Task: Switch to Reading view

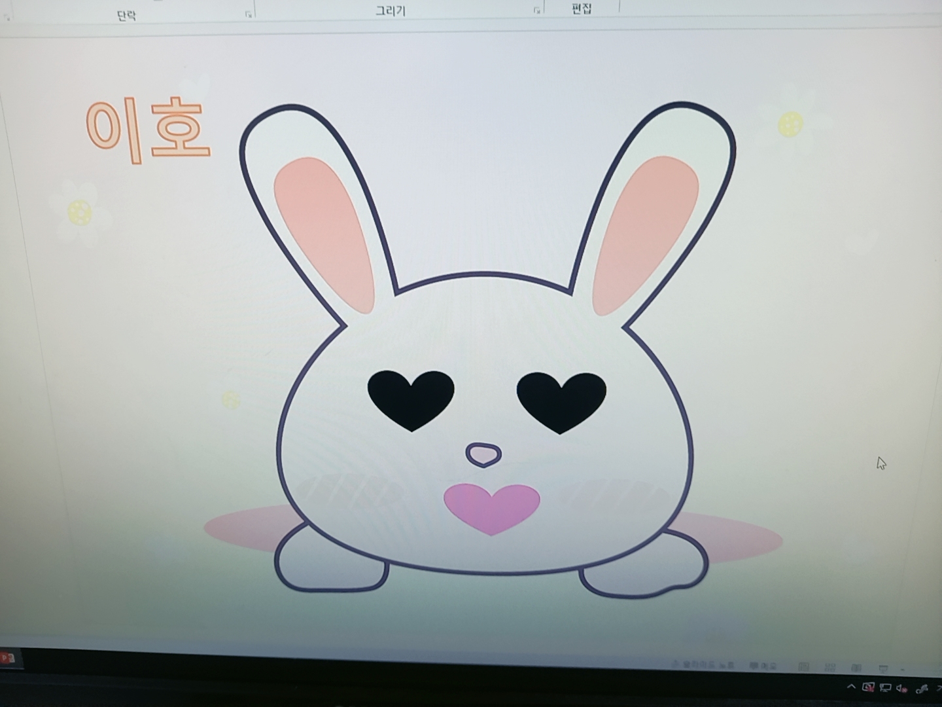Action: pyautogui.click(x=856, y=668)
